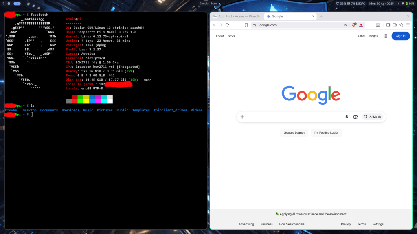This screenshot has height=234, width=417.
Task: Open Brave Leo AI sparkle icon
Action: click(x=401, y=25)
